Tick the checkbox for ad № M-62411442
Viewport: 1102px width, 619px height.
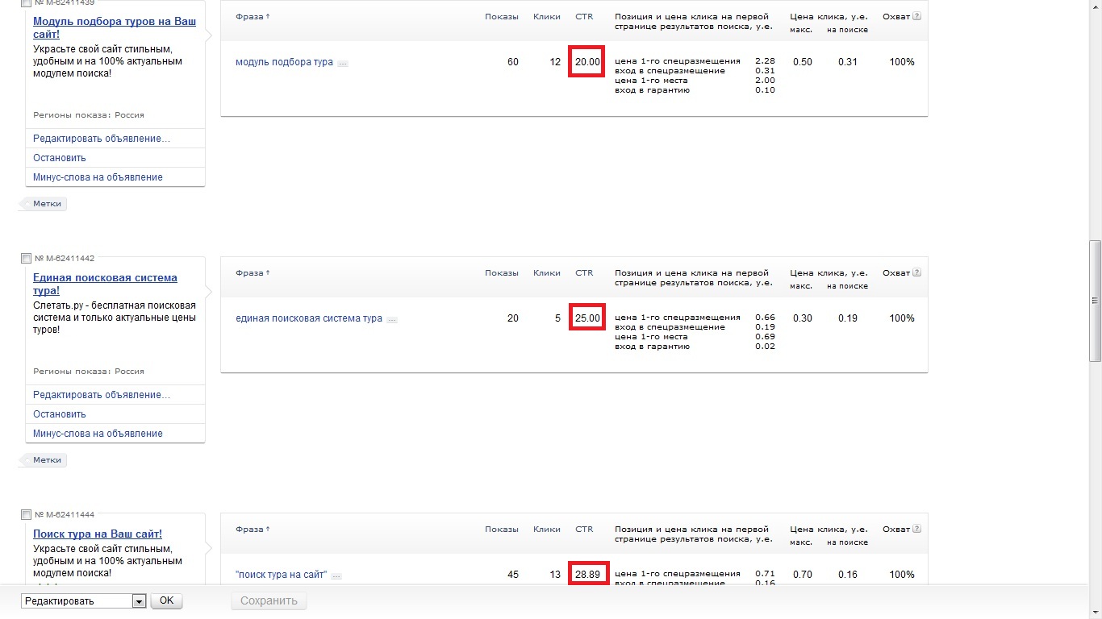pos(26,259)
